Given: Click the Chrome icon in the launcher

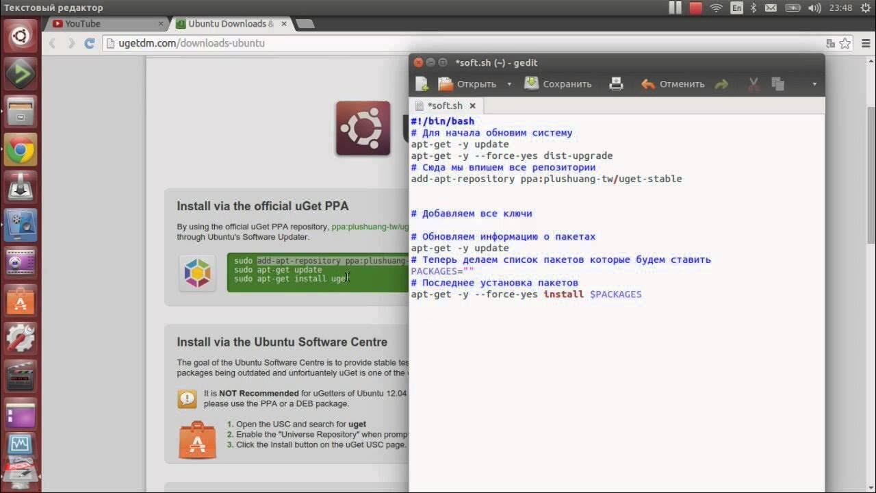Looking at the screenshot, I should click(21, 149).
